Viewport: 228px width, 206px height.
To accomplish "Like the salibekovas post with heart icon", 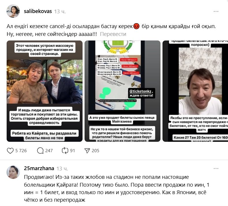I will click(x=10, y=151).
